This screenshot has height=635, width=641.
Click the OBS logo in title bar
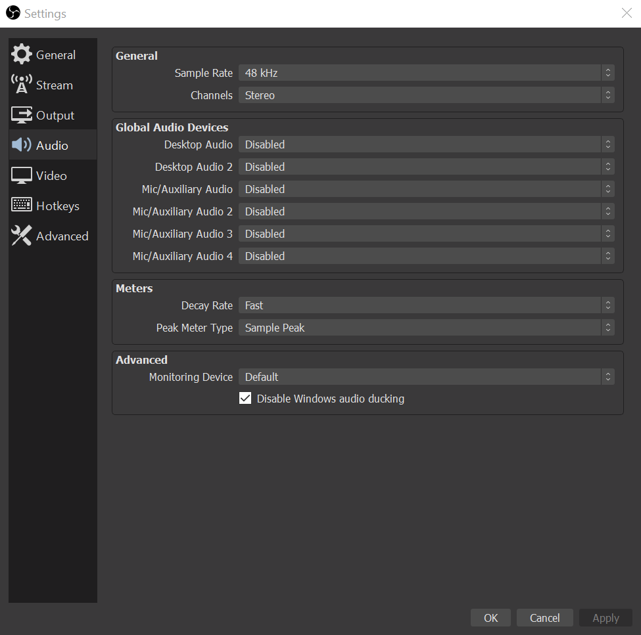point(13,13)
